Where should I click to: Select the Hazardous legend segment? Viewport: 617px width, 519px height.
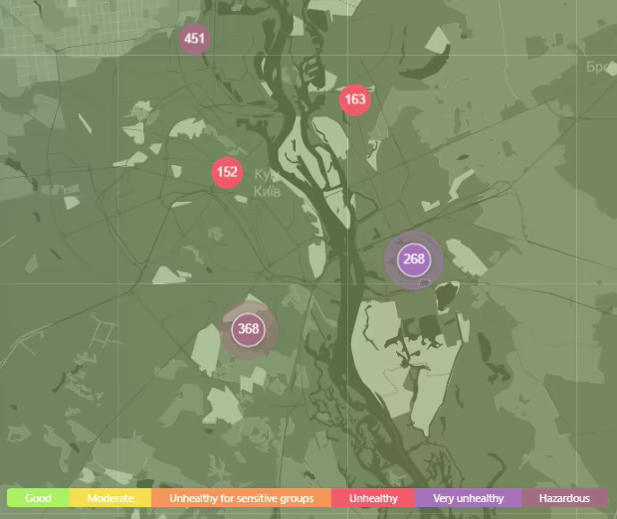564,498
